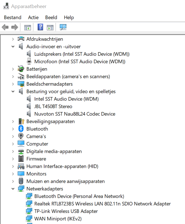Select Nuvoton SST Nau88L24 Codec Device

74,114
